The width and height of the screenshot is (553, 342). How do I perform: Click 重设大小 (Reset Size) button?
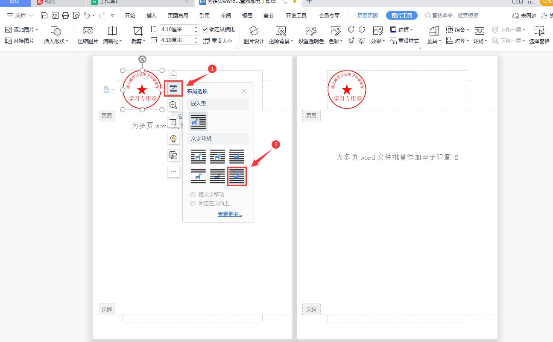[x=218, y=41]
